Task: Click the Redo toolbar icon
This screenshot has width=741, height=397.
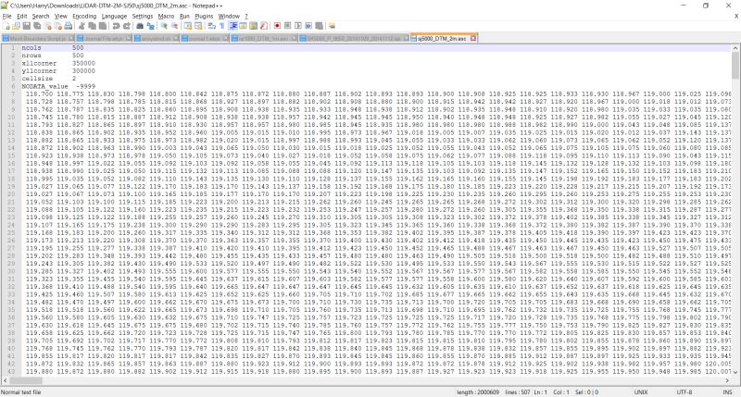Action: [x=127, y=26]
